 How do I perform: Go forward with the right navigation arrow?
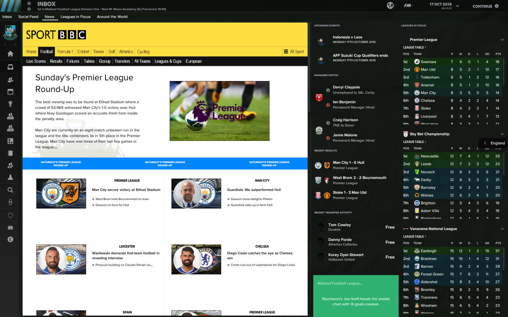(x=15, y=45)
